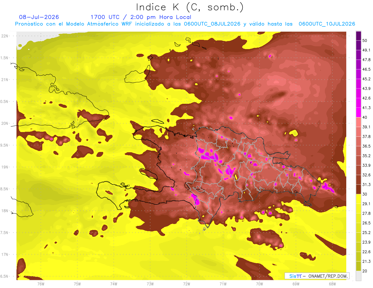Pick the salmon pink swatch between 39.1 and 40
The height and width of the screenshot is (288, 373).
[358, 122]
